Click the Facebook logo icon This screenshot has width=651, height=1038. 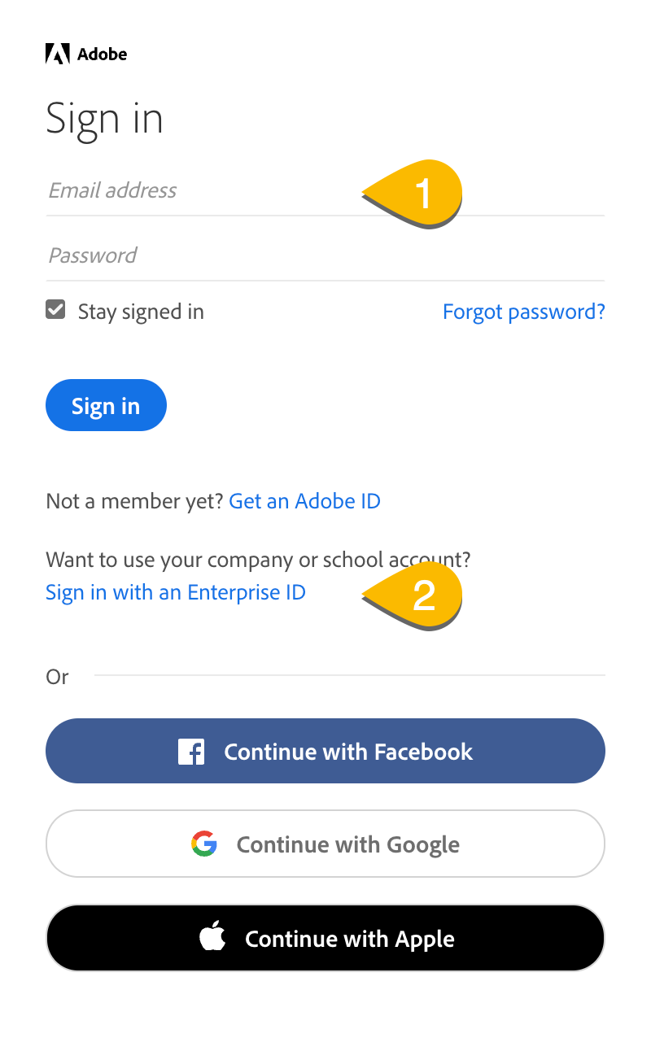click(191, 752)
